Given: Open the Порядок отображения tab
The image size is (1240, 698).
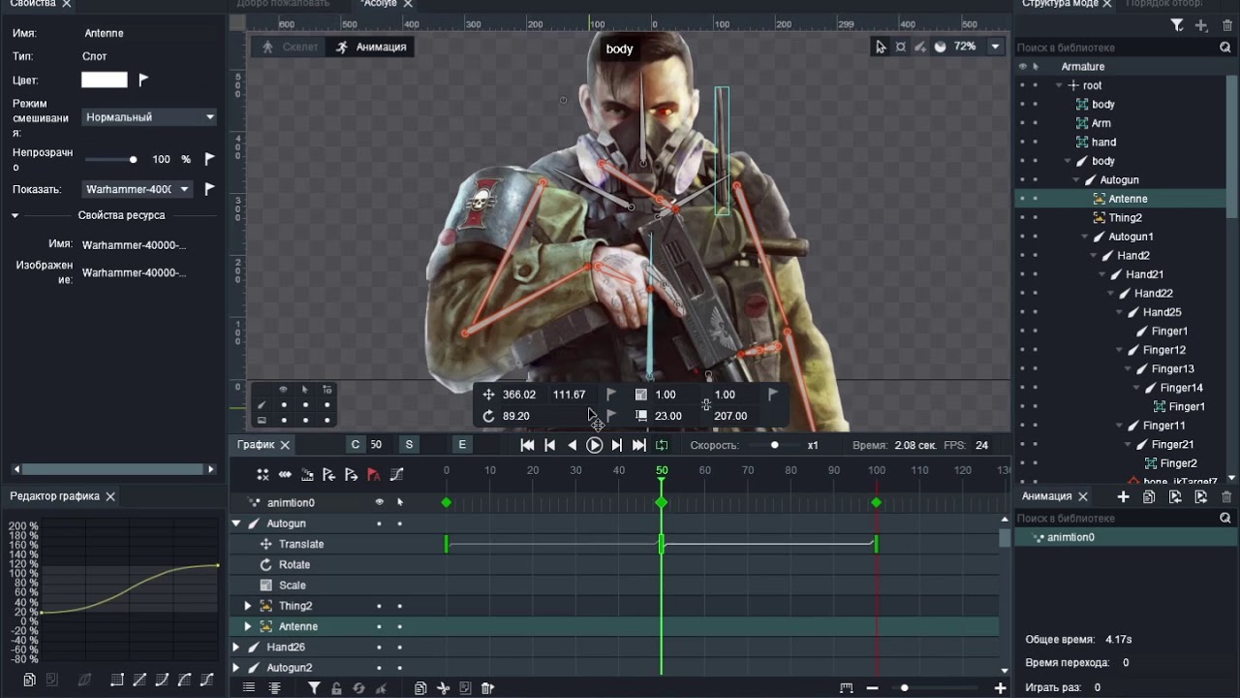Looking at the screenshot, I should click(1163, 4).
